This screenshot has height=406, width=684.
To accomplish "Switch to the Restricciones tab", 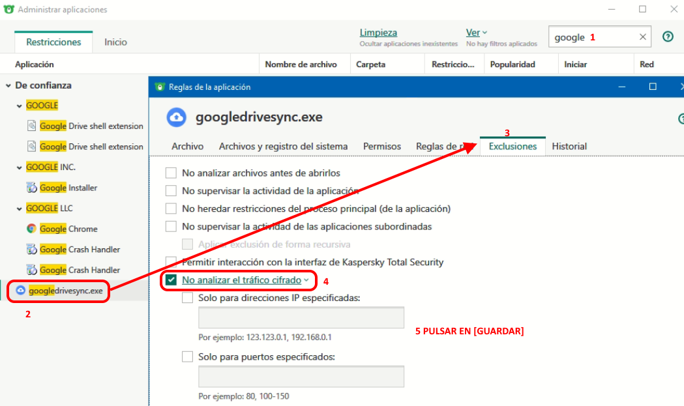I will [53, 42].
